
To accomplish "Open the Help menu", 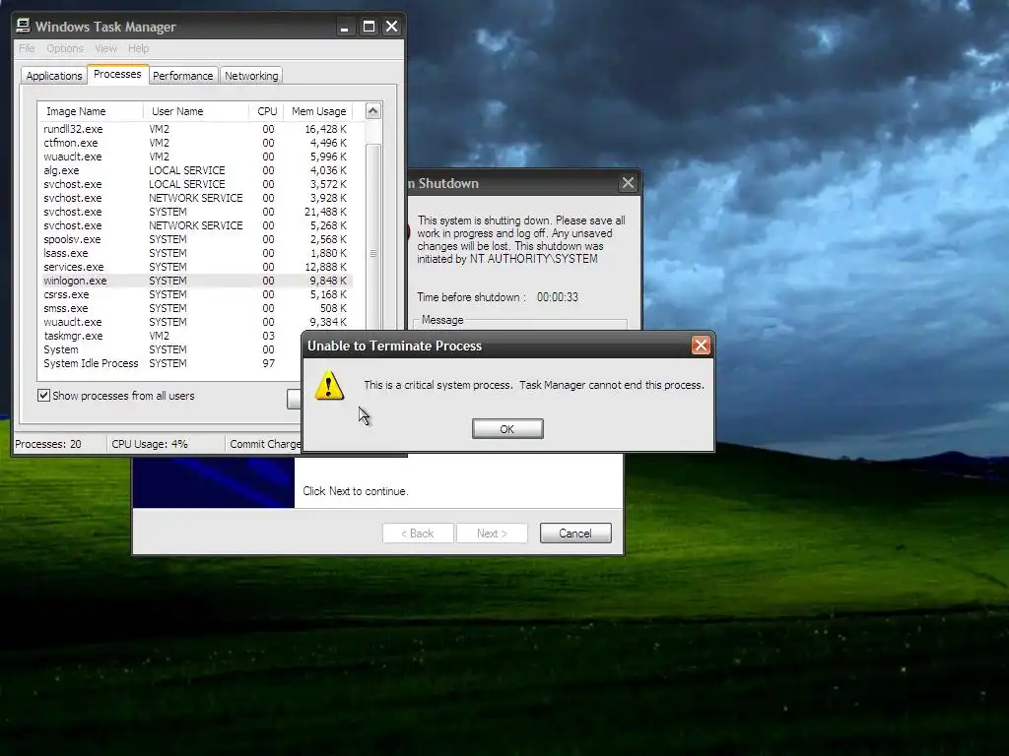I will tap(138, 48).
